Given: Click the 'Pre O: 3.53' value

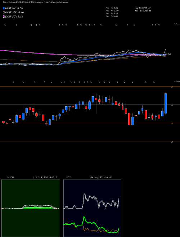Looking at the screenshot, I should click(x=112, y=8).
